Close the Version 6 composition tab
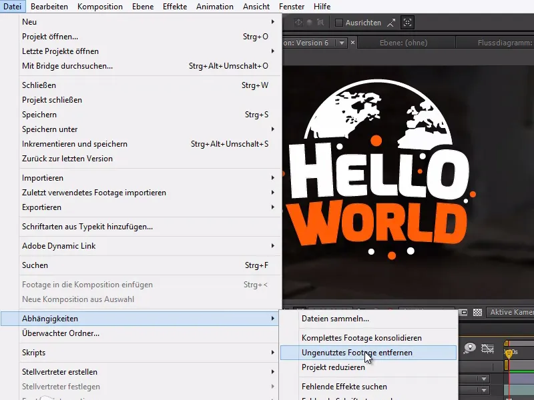The width and height of the screenshot is (534, 400). (353, 43)
